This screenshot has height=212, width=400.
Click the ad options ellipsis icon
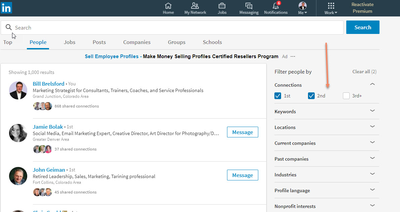tap(293, 56)
